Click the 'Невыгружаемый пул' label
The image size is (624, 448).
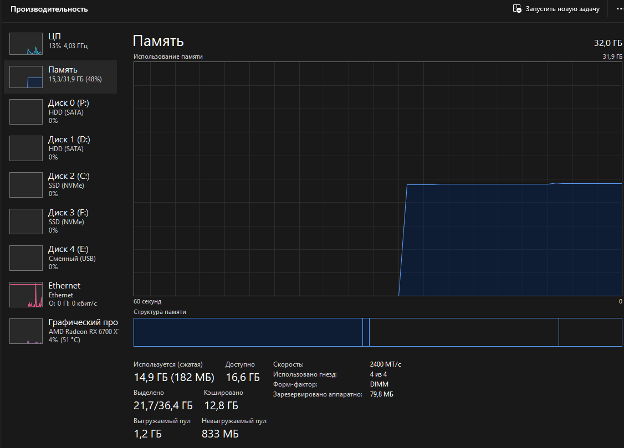point(234,420)
